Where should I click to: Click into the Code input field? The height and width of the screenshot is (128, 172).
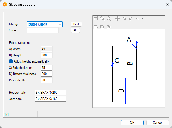tap(42, 30)
